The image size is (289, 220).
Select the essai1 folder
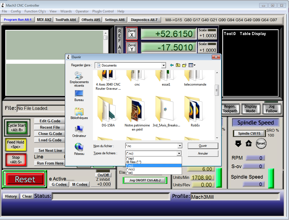point(166,78)
